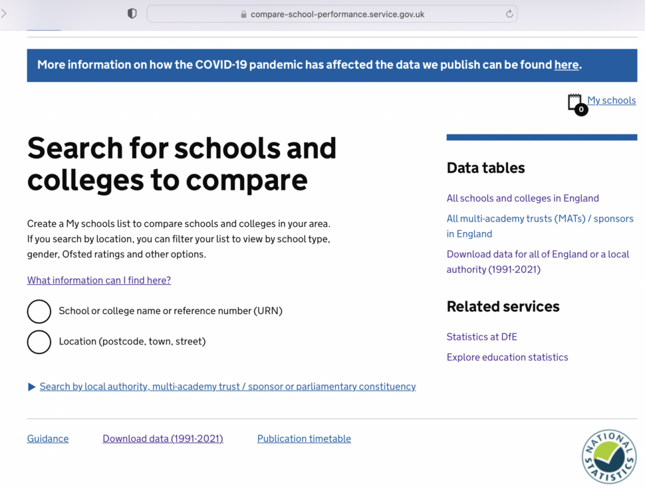Screen dimensions: 645x489
Task: Open All schools and colleges in England
Action: tap(523, 198)
